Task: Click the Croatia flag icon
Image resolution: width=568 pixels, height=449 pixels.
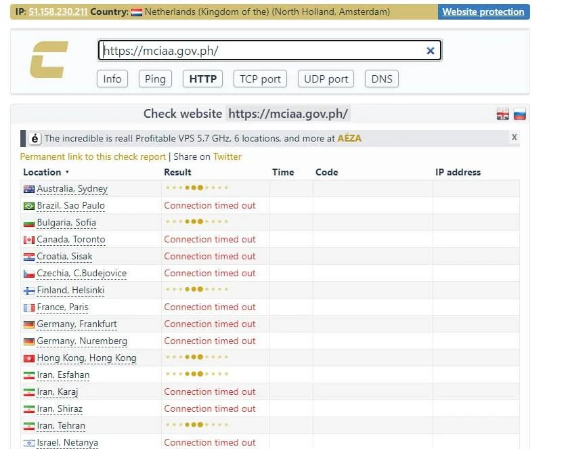Action: (29, 257)
